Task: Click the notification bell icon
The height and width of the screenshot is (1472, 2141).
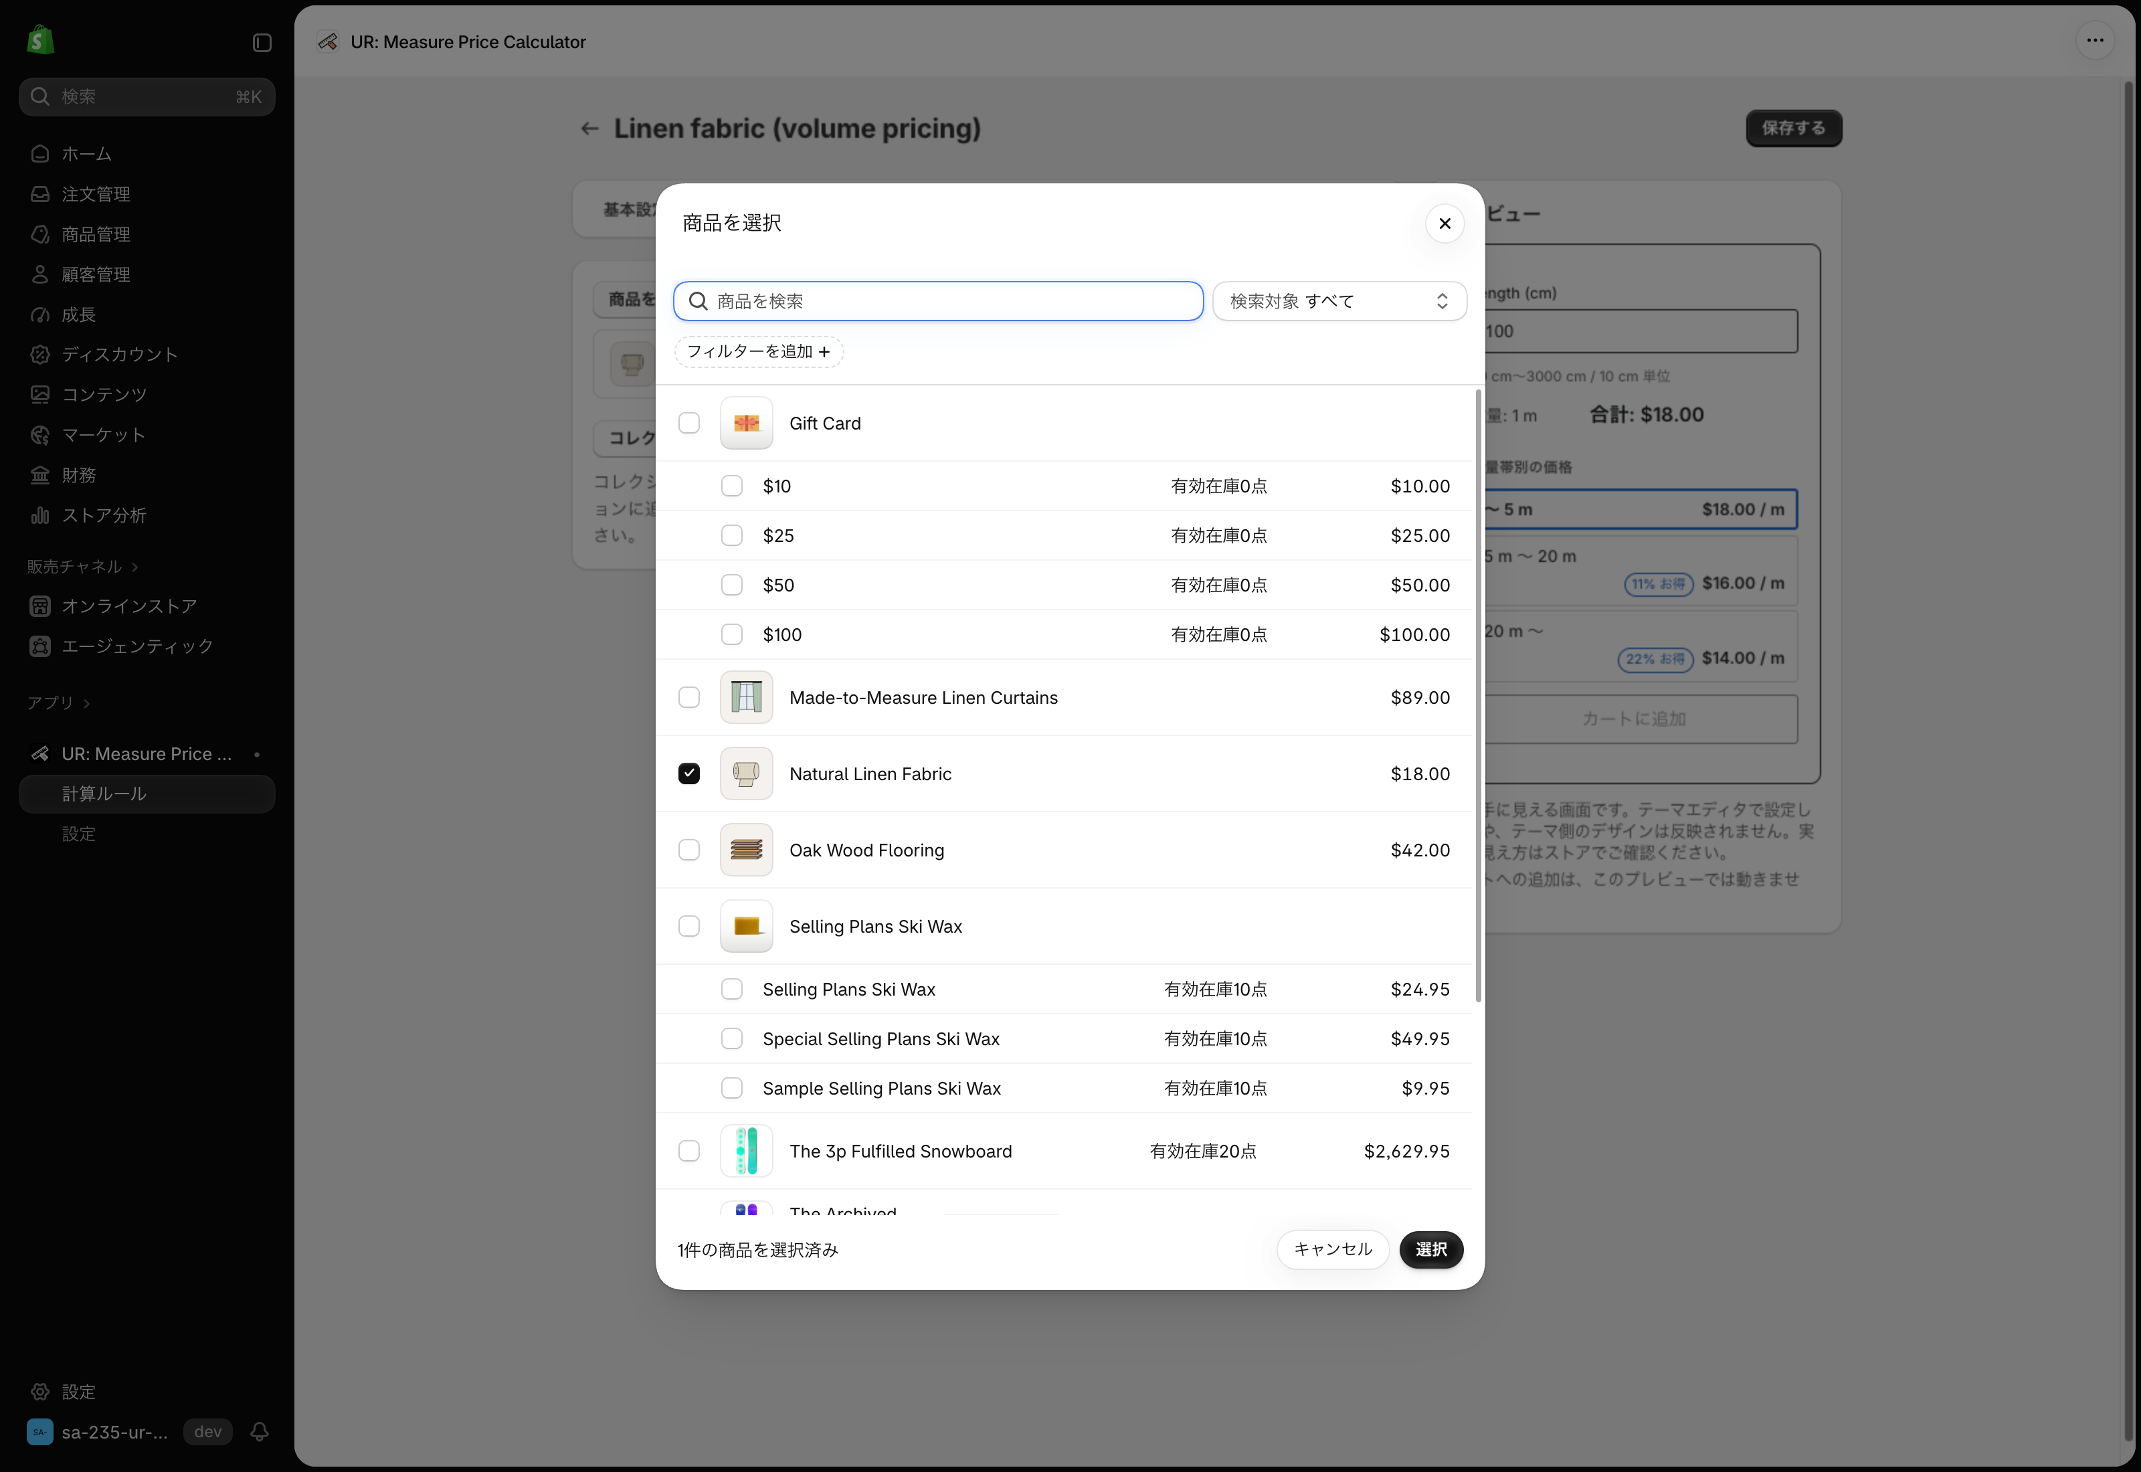Action: pyautogui.click(x=260, y=1431)
